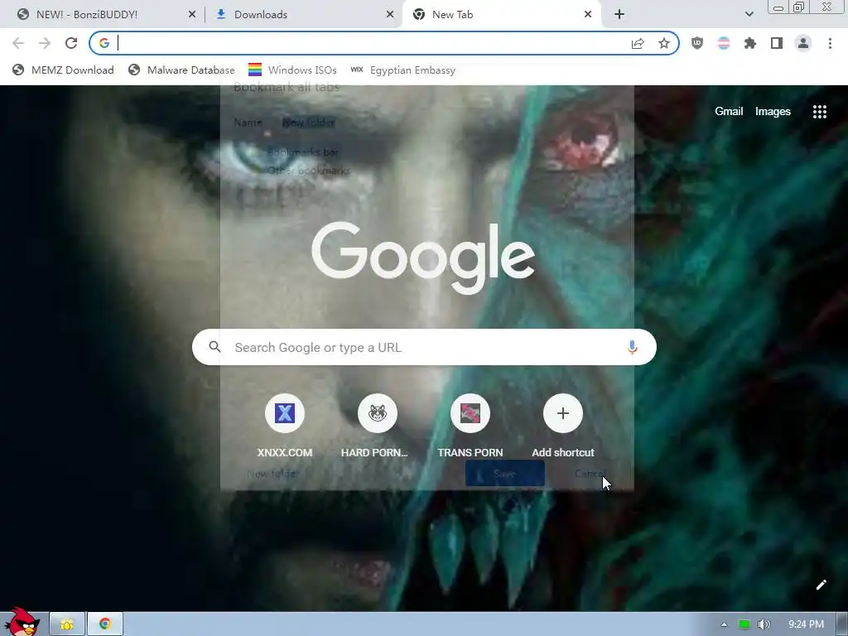Share this page via address bar icon
The height and width of the screenshot is (636, 848).
(638, 43)
